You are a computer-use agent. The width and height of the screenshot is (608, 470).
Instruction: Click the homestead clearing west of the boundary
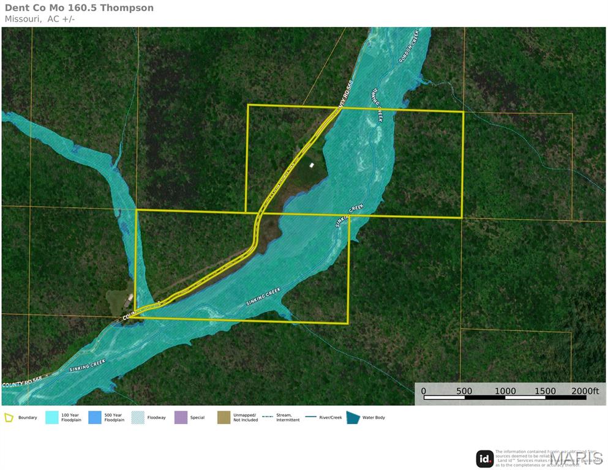tap(119, 300)
